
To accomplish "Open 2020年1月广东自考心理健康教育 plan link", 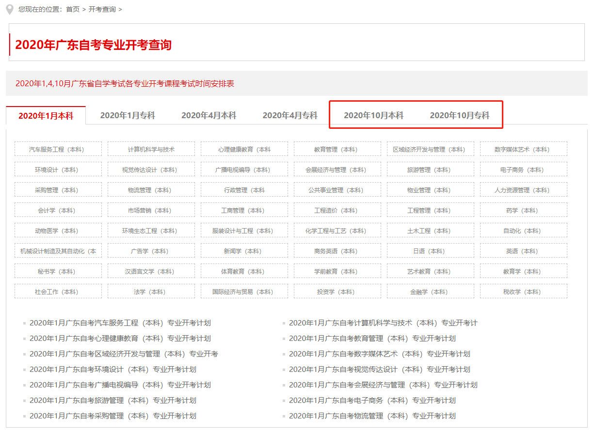I will click(120, 338).
